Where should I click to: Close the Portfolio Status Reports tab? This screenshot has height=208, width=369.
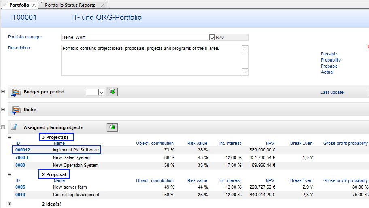[x=102, y=5]
